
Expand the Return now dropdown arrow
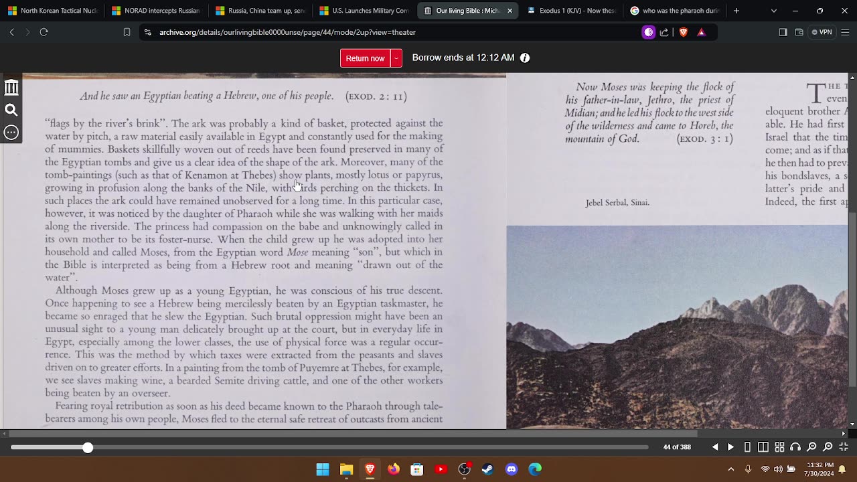pos(396,58)
